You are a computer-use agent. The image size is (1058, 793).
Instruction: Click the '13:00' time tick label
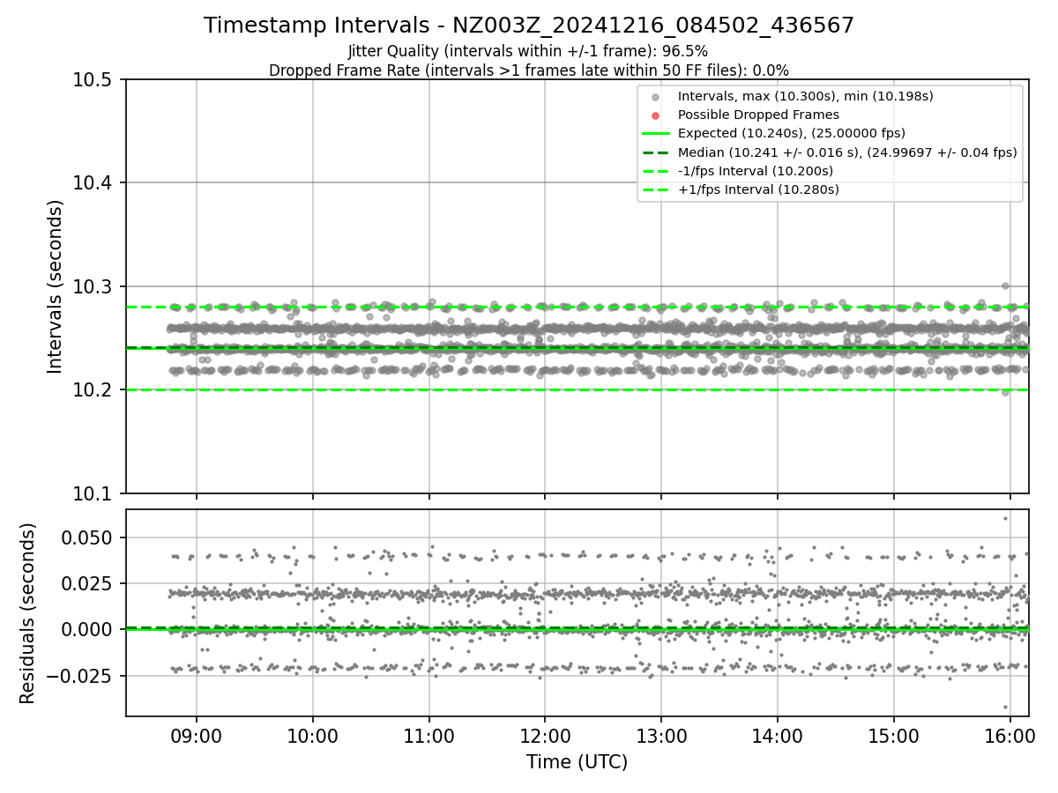pyautogui.click(x=661, y=735)
